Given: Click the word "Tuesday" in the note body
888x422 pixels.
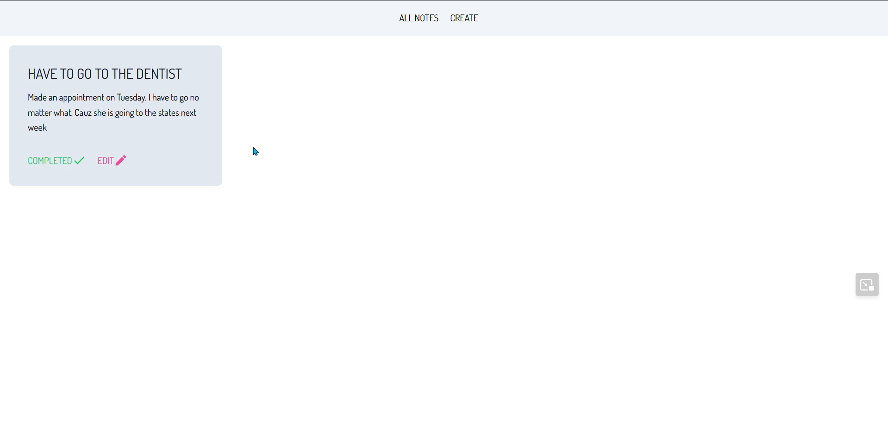Looking at the screenshot, I should coord(131,97).
